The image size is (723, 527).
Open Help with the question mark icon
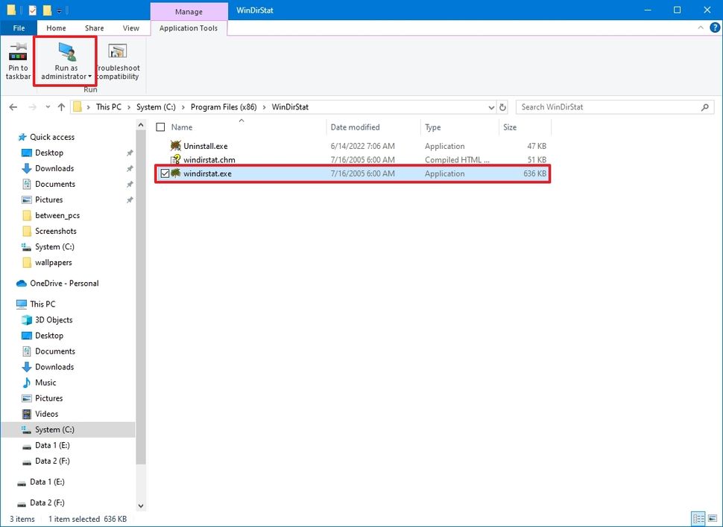(x=715, y=28)
